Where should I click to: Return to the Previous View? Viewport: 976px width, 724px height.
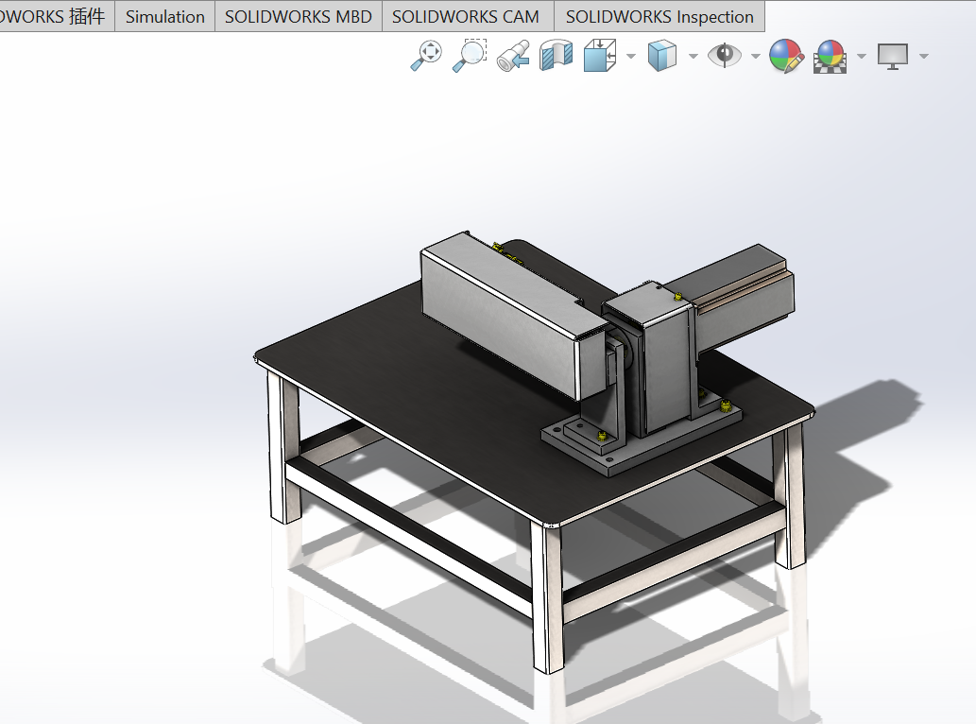click(513, 56)
